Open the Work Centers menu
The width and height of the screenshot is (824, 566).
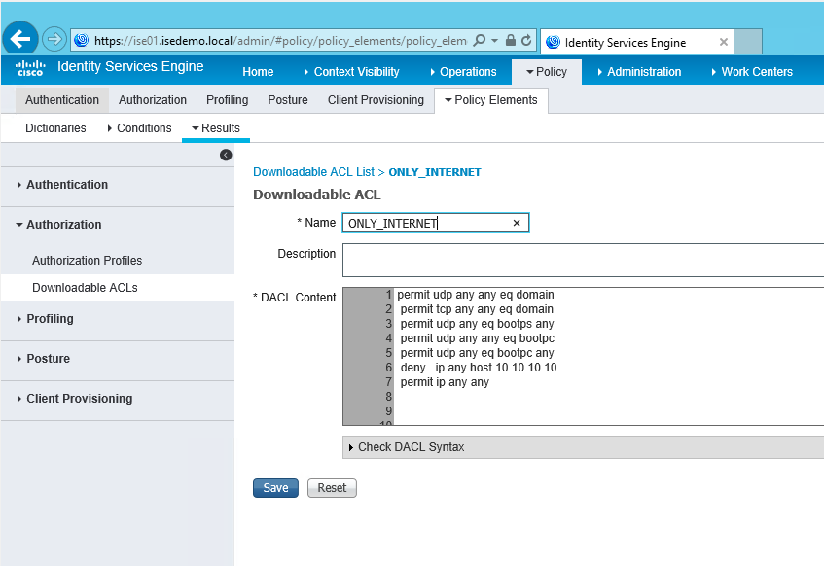coord(753,72)
